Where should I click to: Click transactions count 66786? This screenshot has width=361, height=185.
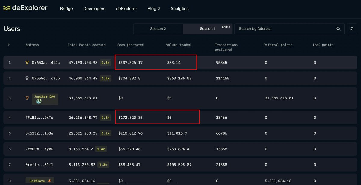coord(221,133)
